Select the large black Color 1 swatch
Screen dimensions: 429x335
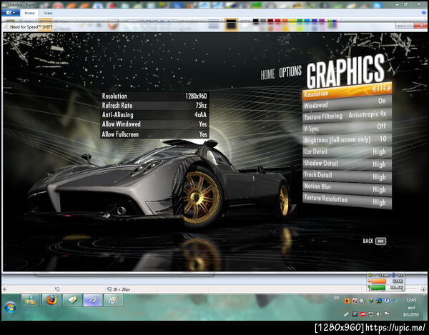coord(231,24)
